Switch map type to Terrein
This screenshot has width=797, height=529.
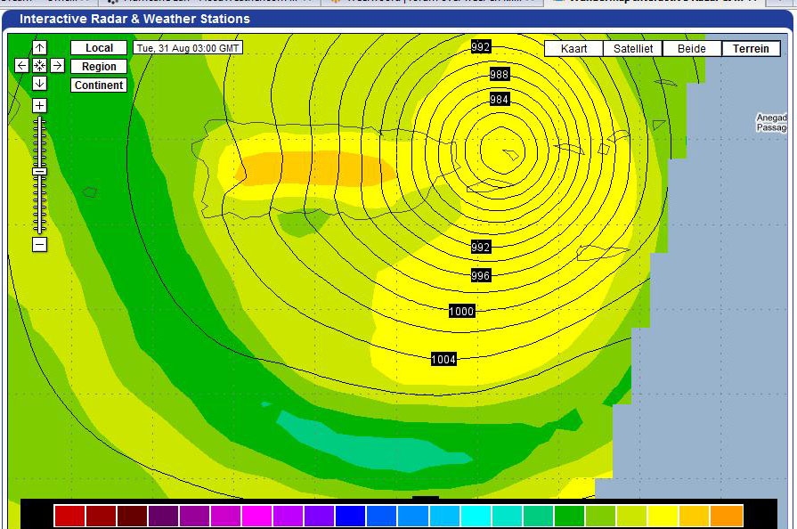pos(751,49)
